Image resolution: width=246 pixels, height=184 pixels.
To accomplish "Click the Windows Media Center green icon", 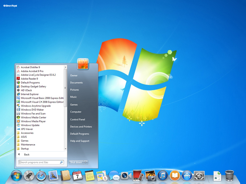I will (x=18, y=117).
